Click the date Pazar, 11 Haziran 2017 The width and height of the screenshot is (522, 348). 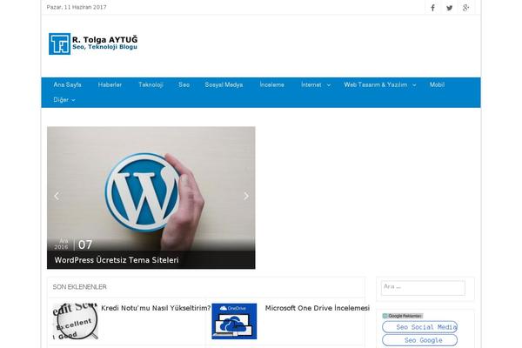pyautogui.click(x=77, y=7)
